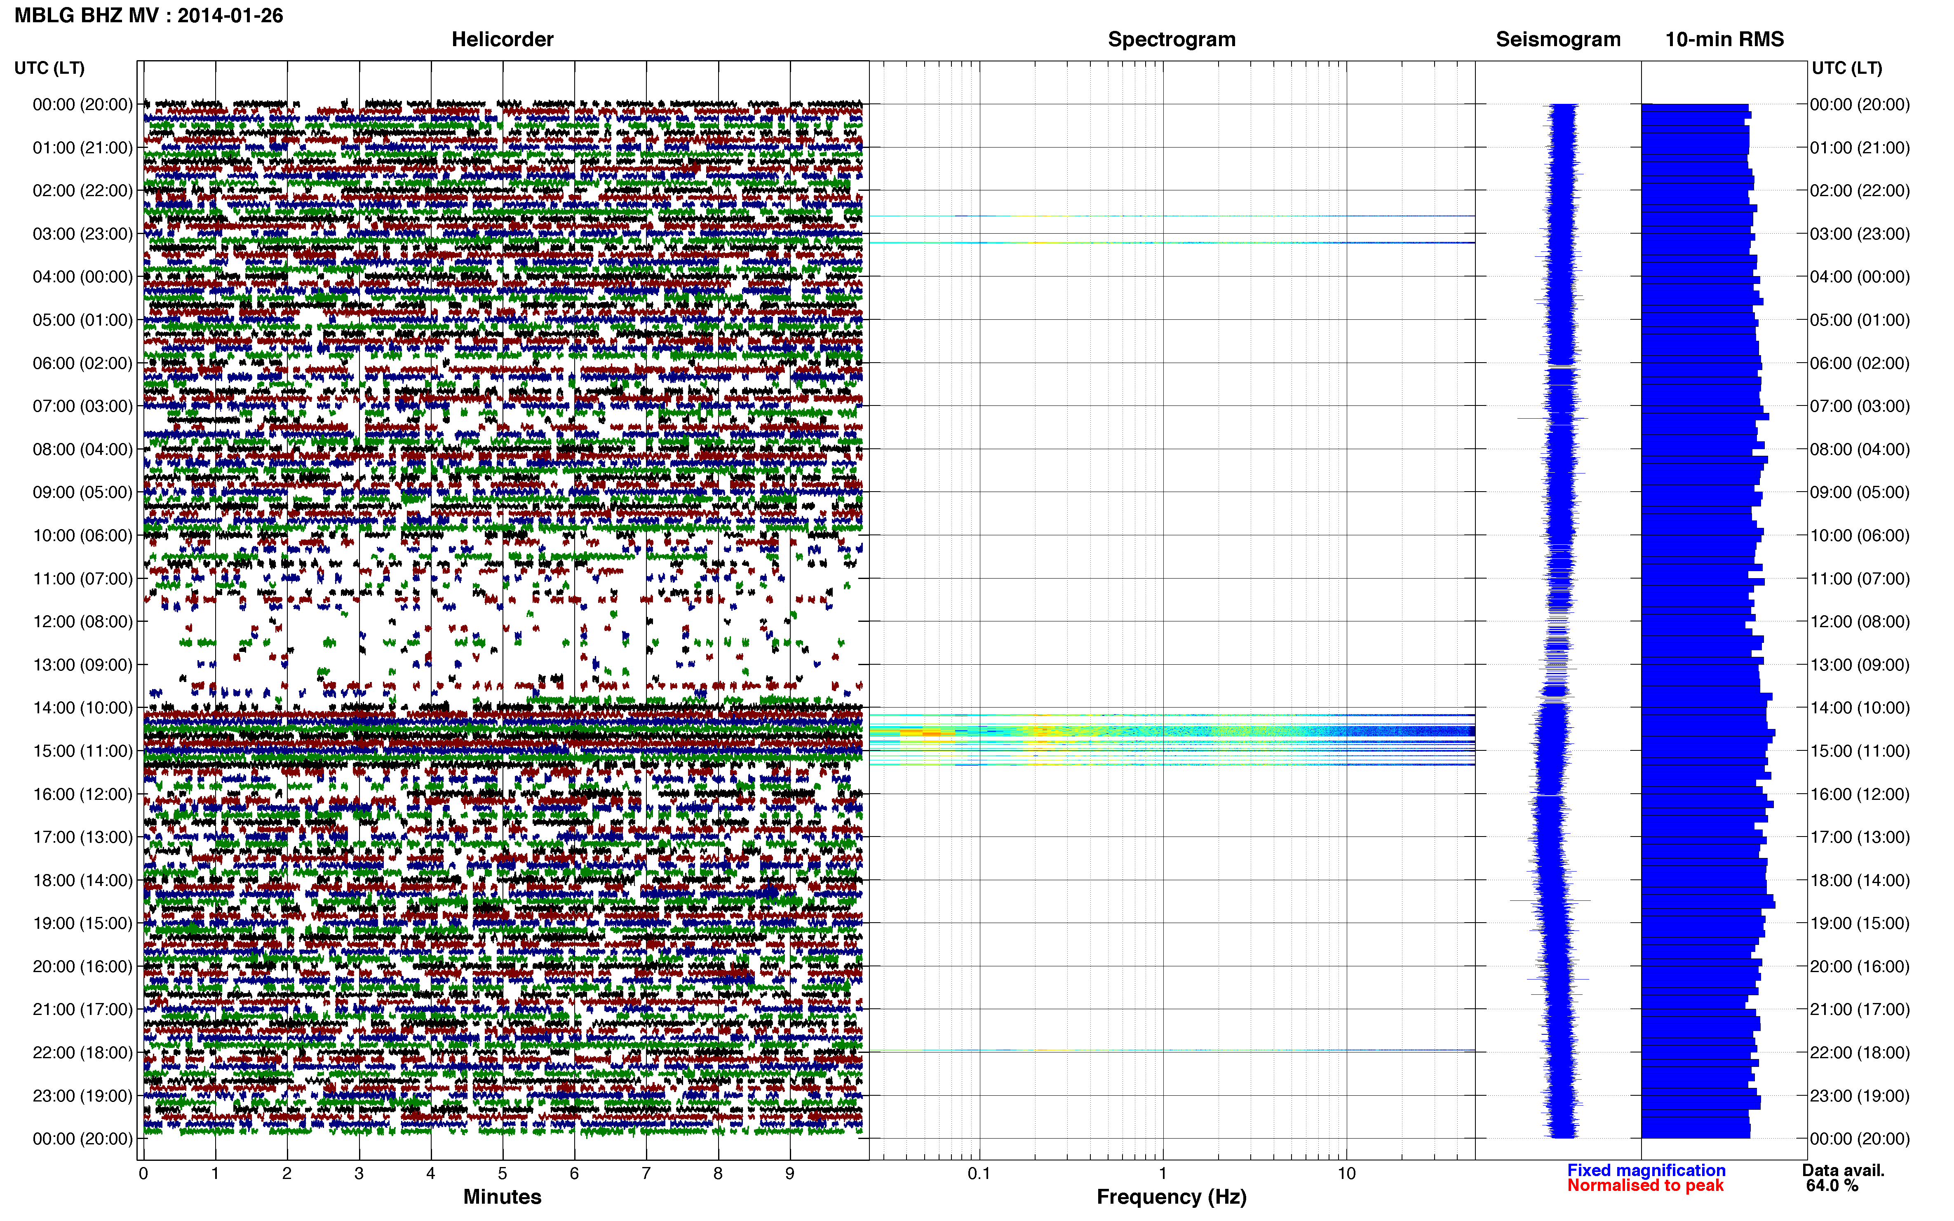Click right time label '23:00 (19:00)'

pyautogui.click(x=1860, y=1096)
